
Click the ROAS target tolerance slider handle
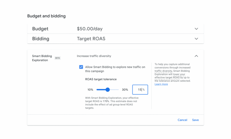pos(108,90)
